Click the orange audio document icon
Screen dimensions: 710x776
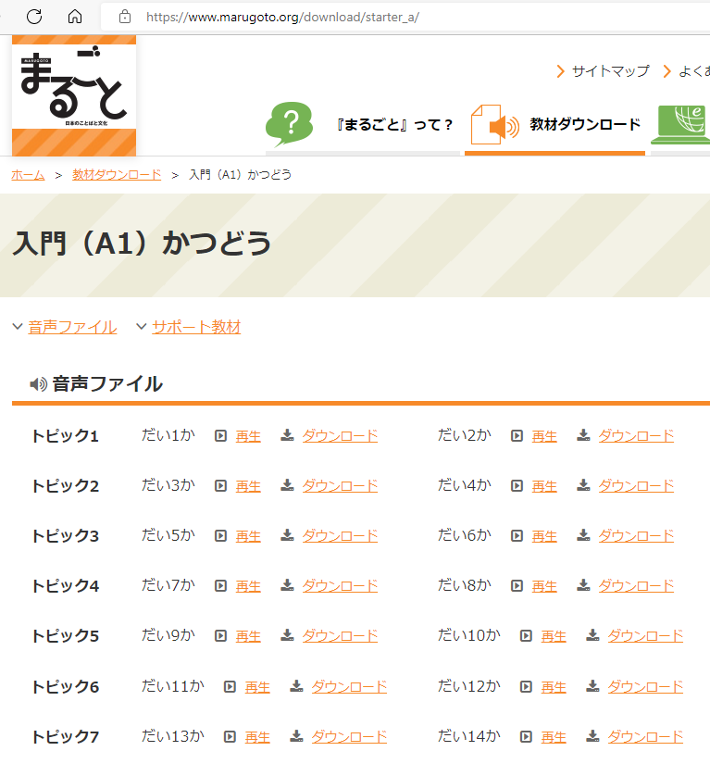(494, 125)
